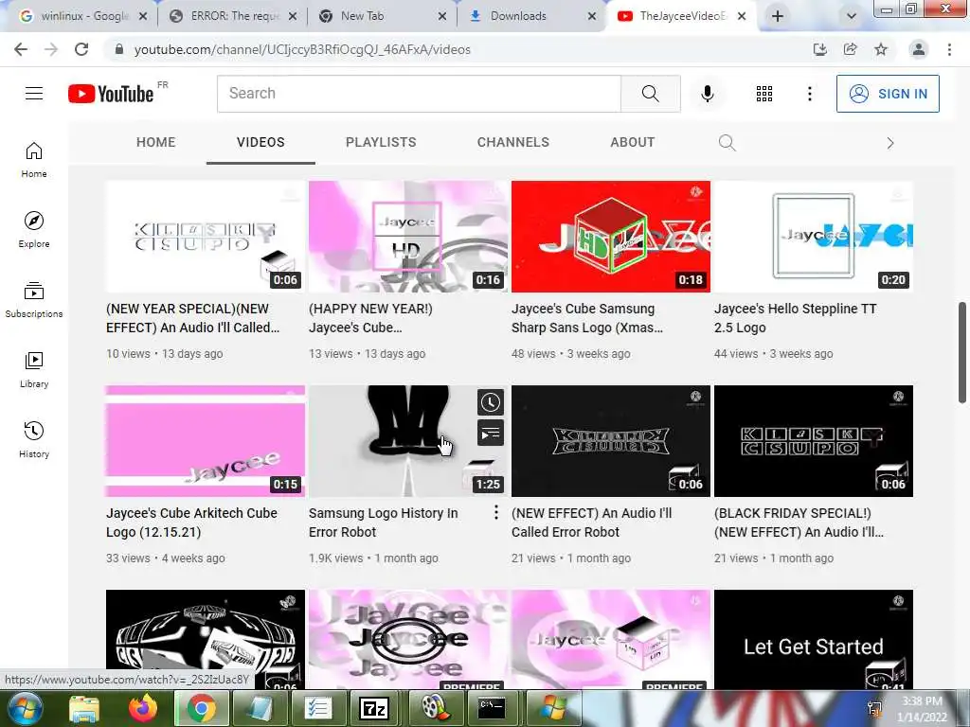Search within the channel using magnifier icon
This screenshot has height=727, width=970.
[727, 143]
